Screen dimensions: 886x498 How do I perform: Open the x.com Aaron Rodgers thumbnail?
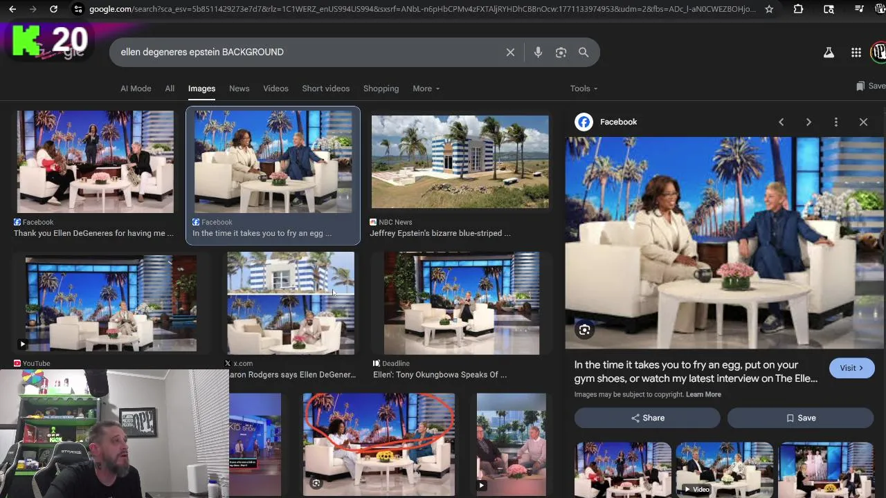291,303
